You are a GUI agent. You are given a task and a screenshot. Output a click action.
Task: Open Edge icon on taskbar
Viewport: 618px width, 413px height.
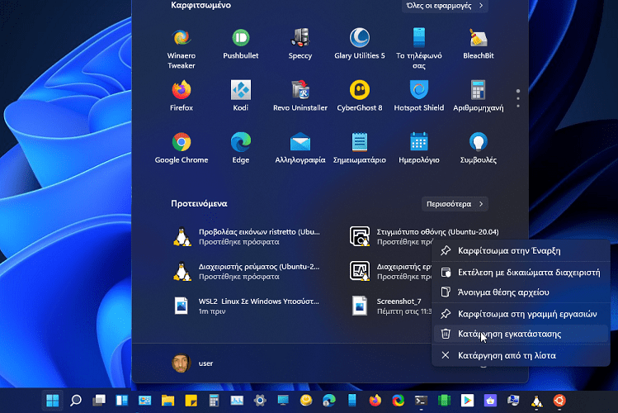point(329,401)
